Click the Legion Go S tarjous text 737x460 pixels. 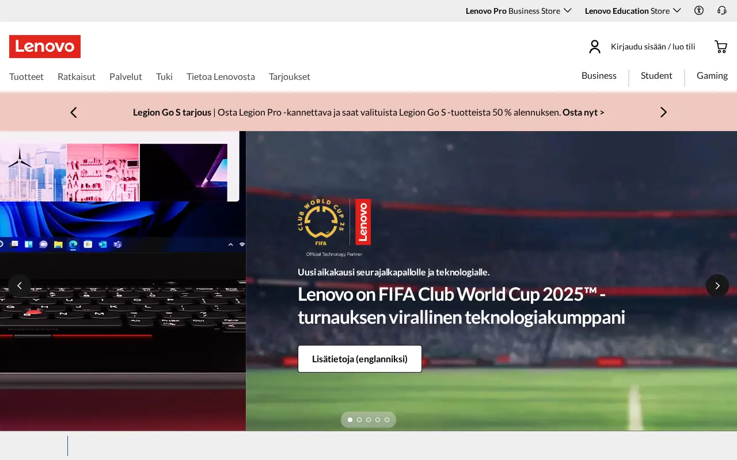point(172,112)
